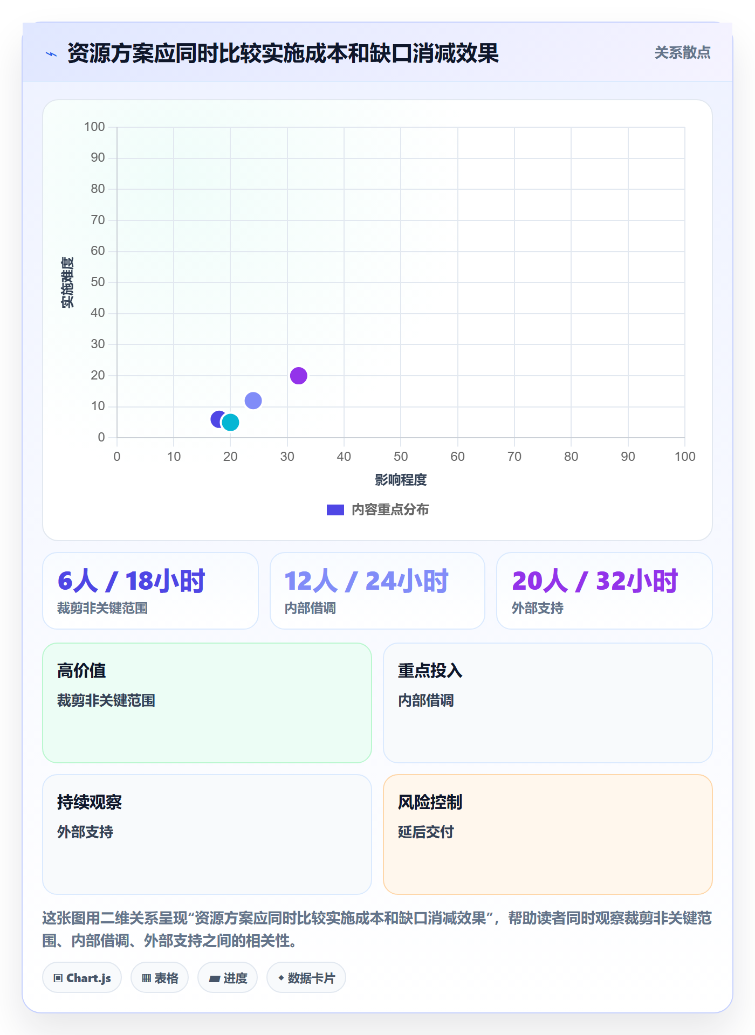Open the 6人 / 18小时 data card

pos(150,591)
